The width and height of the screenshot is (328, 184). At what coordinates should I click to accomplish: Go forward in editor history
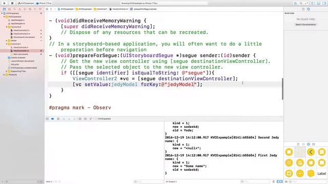point(55,9)
